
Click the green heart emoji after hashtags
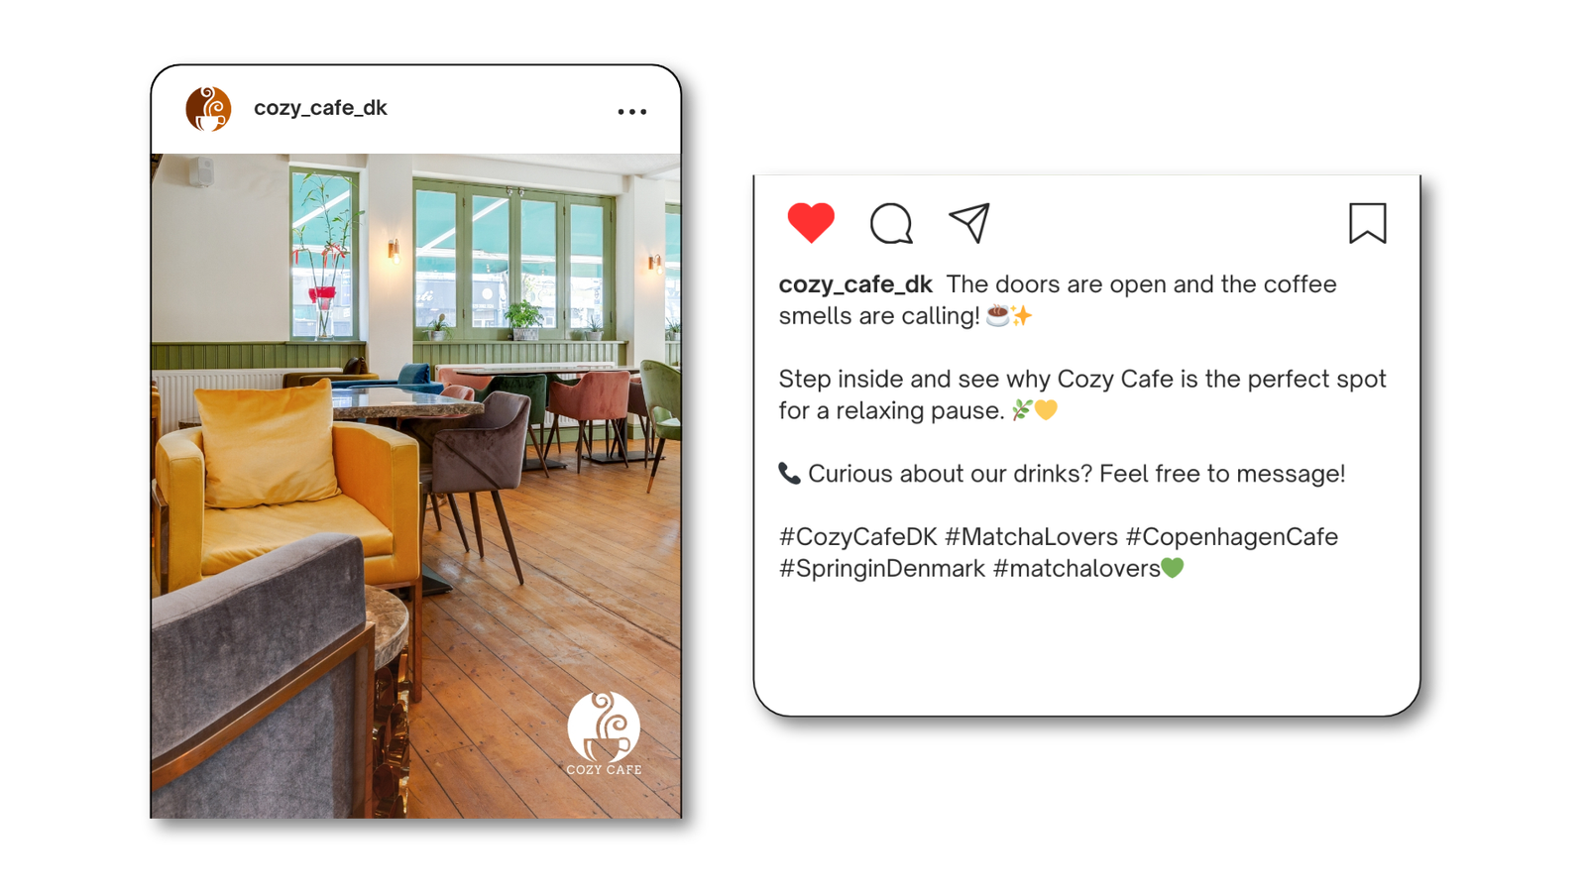point(1173,568)
